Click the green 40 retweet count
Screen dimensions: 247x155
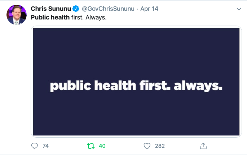[102, 146]
